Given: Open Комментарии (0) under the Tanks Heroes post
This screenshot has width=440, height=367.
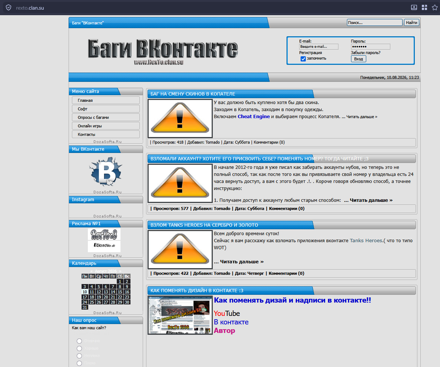Looking at the screenshot, I should pyautogui.click(x=287, y=273).
